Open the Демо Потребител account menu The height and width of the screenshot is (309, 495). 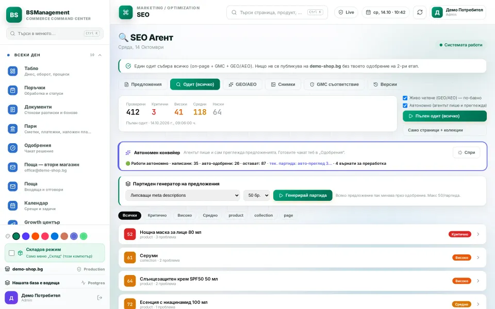(458, 12)
